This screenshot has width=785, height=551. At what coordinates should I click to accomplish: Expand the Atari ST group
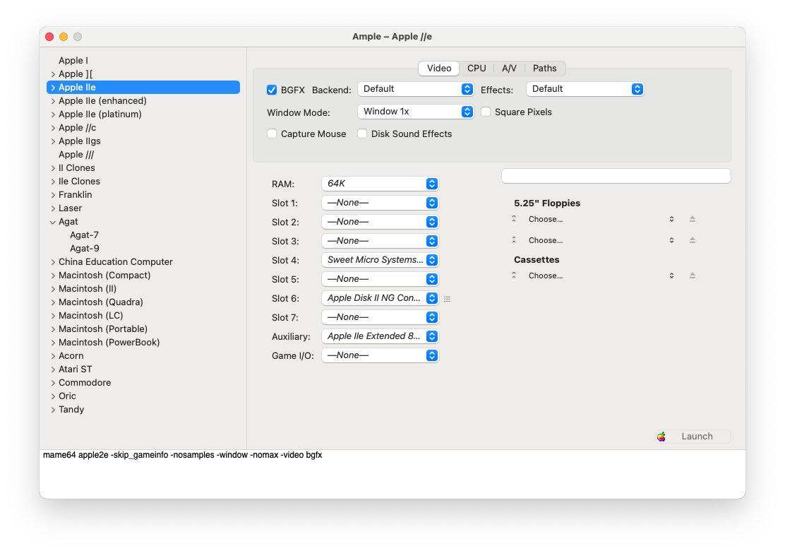click(53, 369)
